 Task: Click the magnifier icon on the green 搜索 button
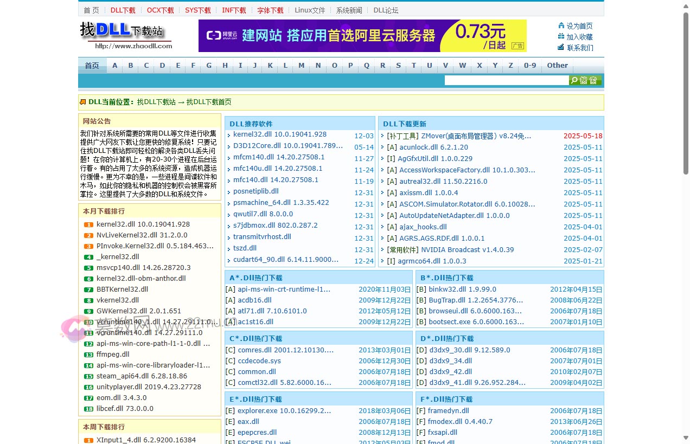[x=574, y=80]
